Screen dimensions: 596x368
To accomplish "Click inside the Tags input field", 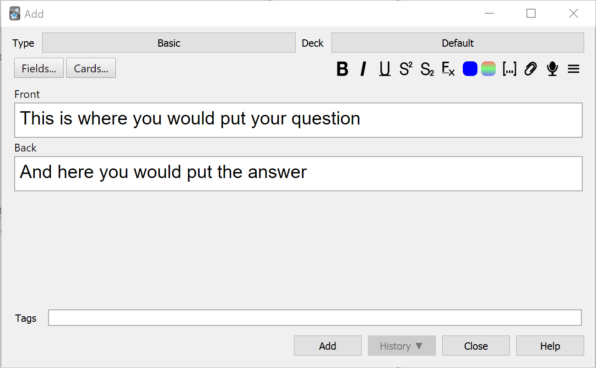I will [x=314, y=318].
